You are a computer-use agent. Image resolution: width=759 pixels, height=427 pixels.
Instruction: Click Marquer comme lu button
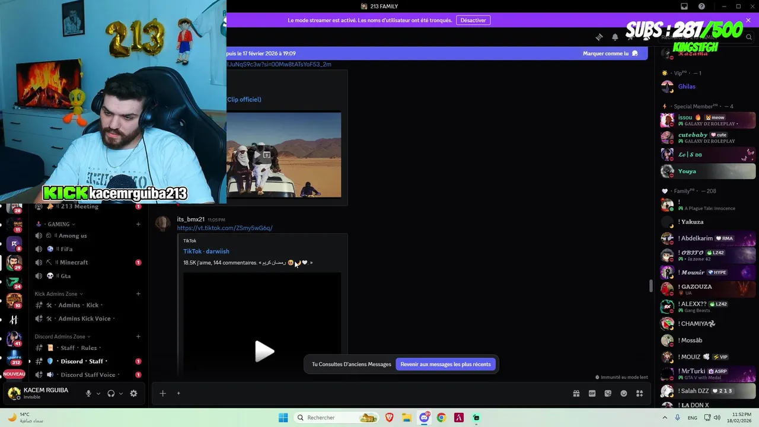tap(610, 53)
